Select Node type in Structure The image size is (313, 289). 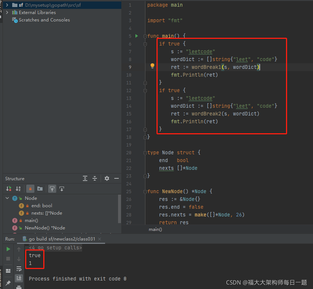[x=31, y=198]
